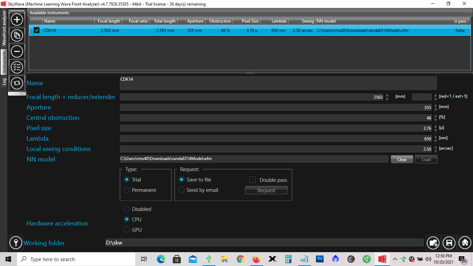Increase the focal length value

[x=387, y=95]
